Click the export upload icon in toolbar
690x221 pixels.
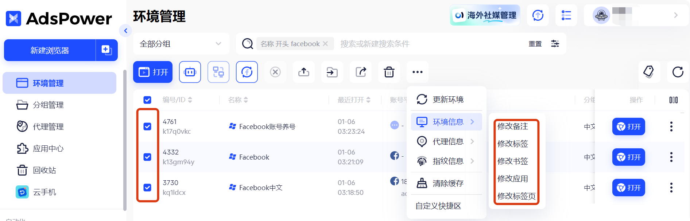coord(304,72)
